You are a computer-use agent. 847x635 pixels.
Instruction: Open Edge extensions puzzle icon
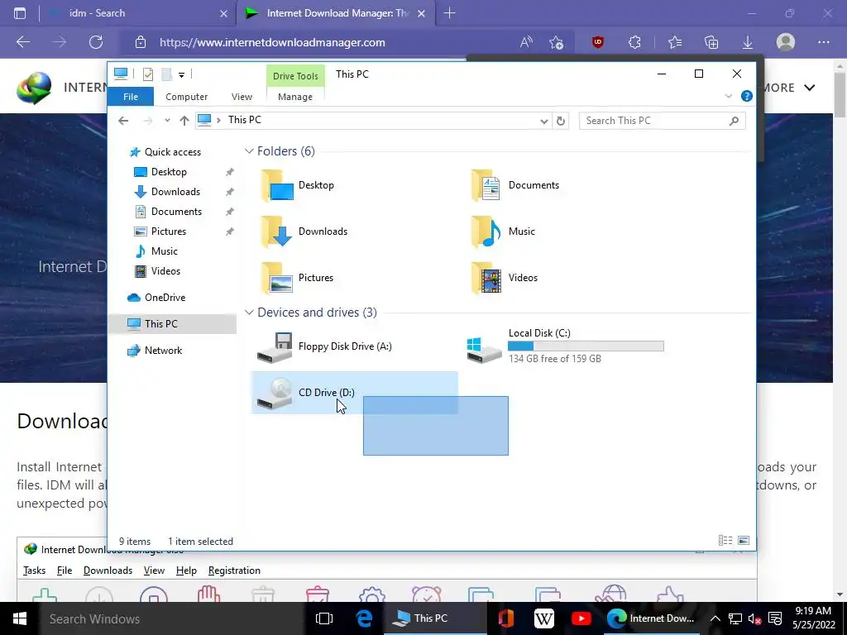pos(634,42)
